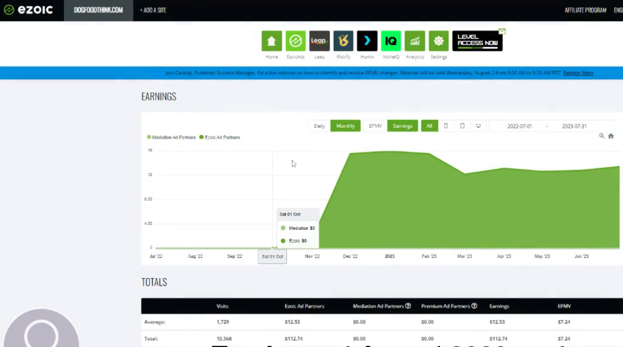Open the NicheIQ icon

tap(391, 41)
